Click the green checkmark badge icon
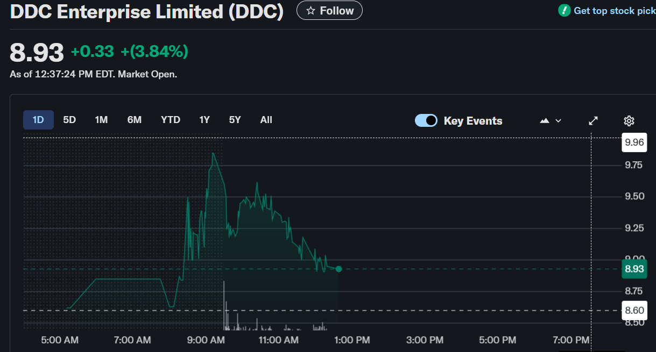The width and height of the screenshot is (656, 352). (x=564, y=10)
